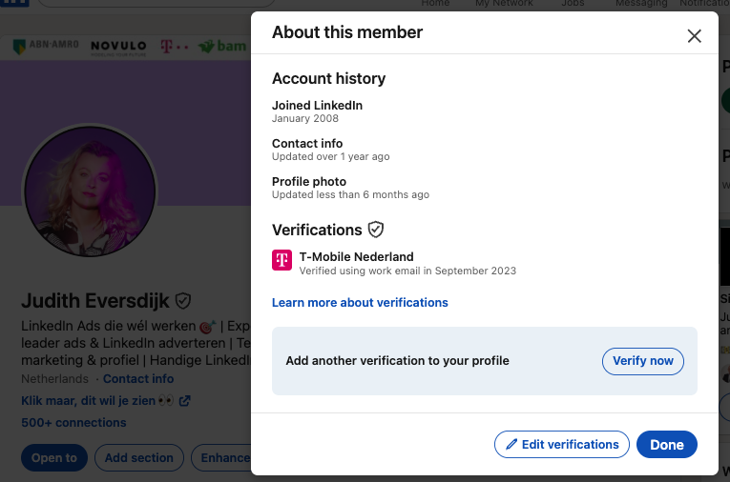Click the Open to button

pos(54,458)
